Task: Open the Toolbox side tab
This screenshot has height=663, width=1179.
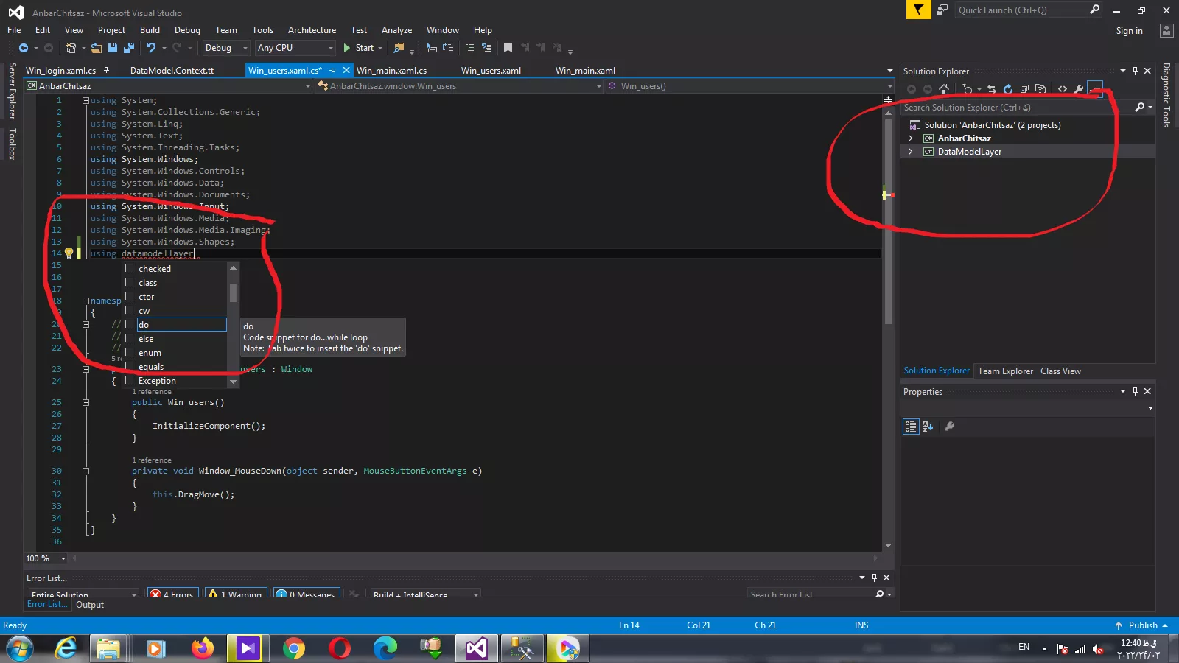Action: tap(12, 144)
